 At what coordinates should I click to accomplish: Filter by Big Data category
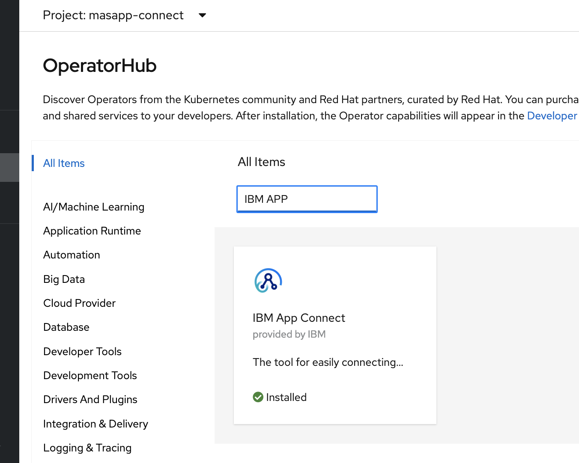click(x=64, y=279)
